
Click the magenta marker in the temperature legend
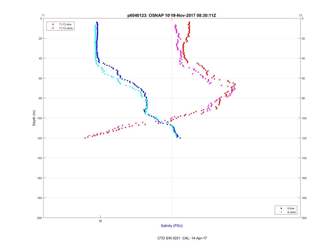pyautogui.click(x=53, y=28)
